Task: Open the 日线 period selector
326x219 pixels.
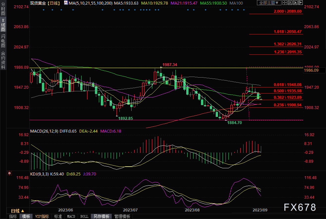Action: (x=15, y=211)
